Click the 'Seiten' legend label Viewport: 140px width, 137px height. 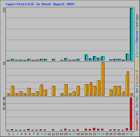coord(137,50)
